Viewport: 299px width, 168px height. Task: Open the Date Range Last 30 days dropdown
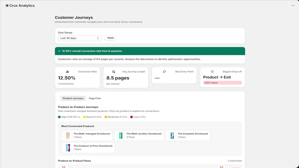coord(80,38)
